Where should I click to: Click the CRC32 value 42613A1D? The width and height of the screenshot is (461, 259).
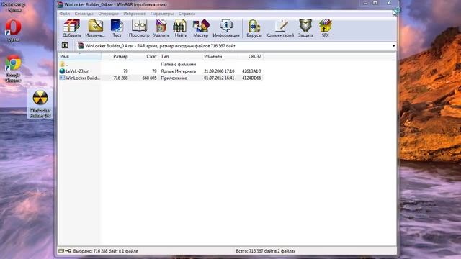251,71
